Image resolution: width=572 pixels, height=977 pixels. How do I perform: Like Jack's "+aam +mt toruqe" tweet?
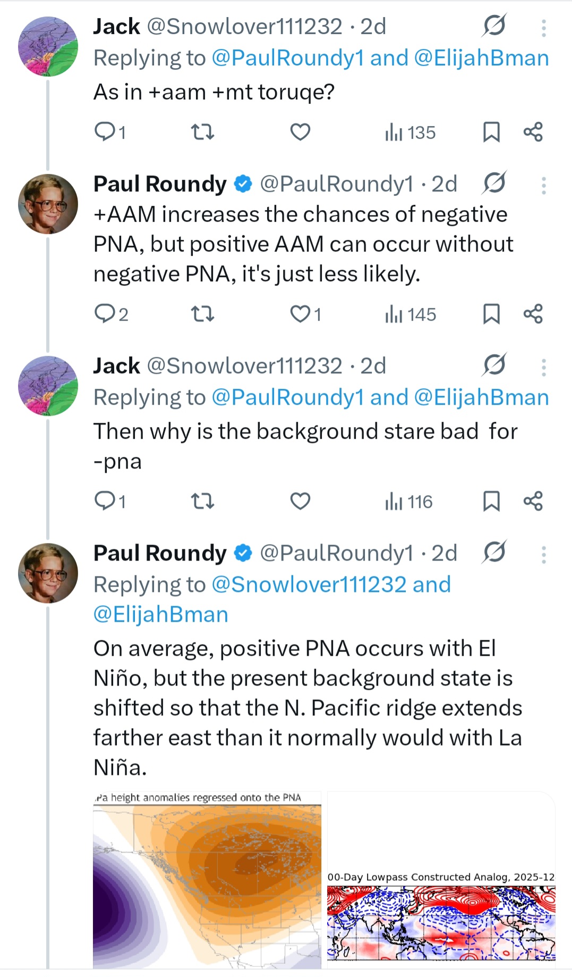[x=300, y=131]
